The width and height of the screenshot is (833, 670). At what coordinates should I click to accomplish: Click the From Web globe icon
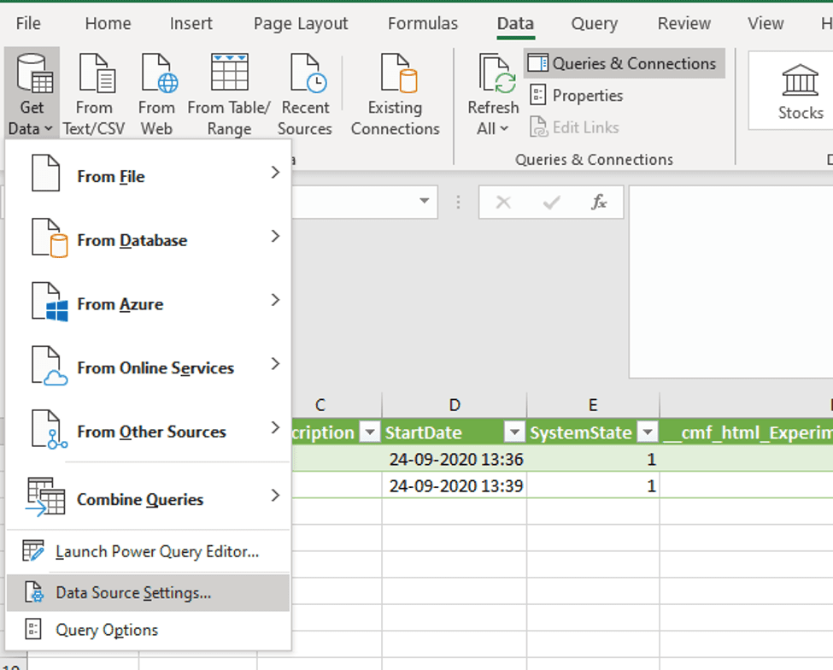[x=156, y=74]
